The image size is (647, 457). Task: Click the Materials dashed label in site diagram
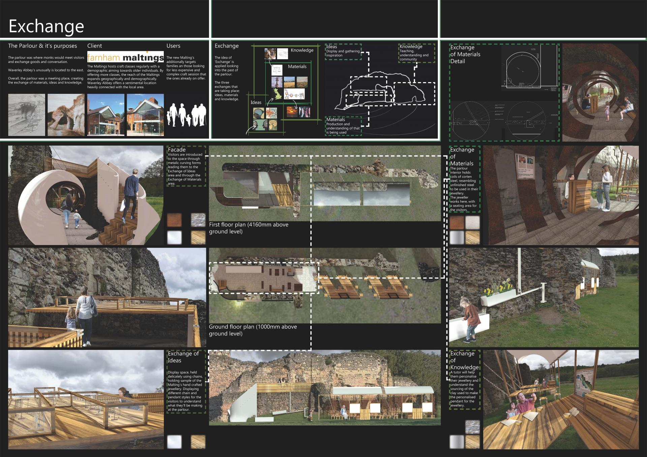343,126
